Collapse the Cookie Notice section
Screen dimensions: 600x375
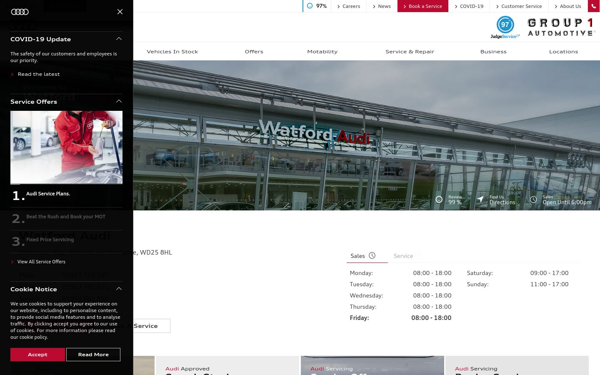tap(119, 289)
